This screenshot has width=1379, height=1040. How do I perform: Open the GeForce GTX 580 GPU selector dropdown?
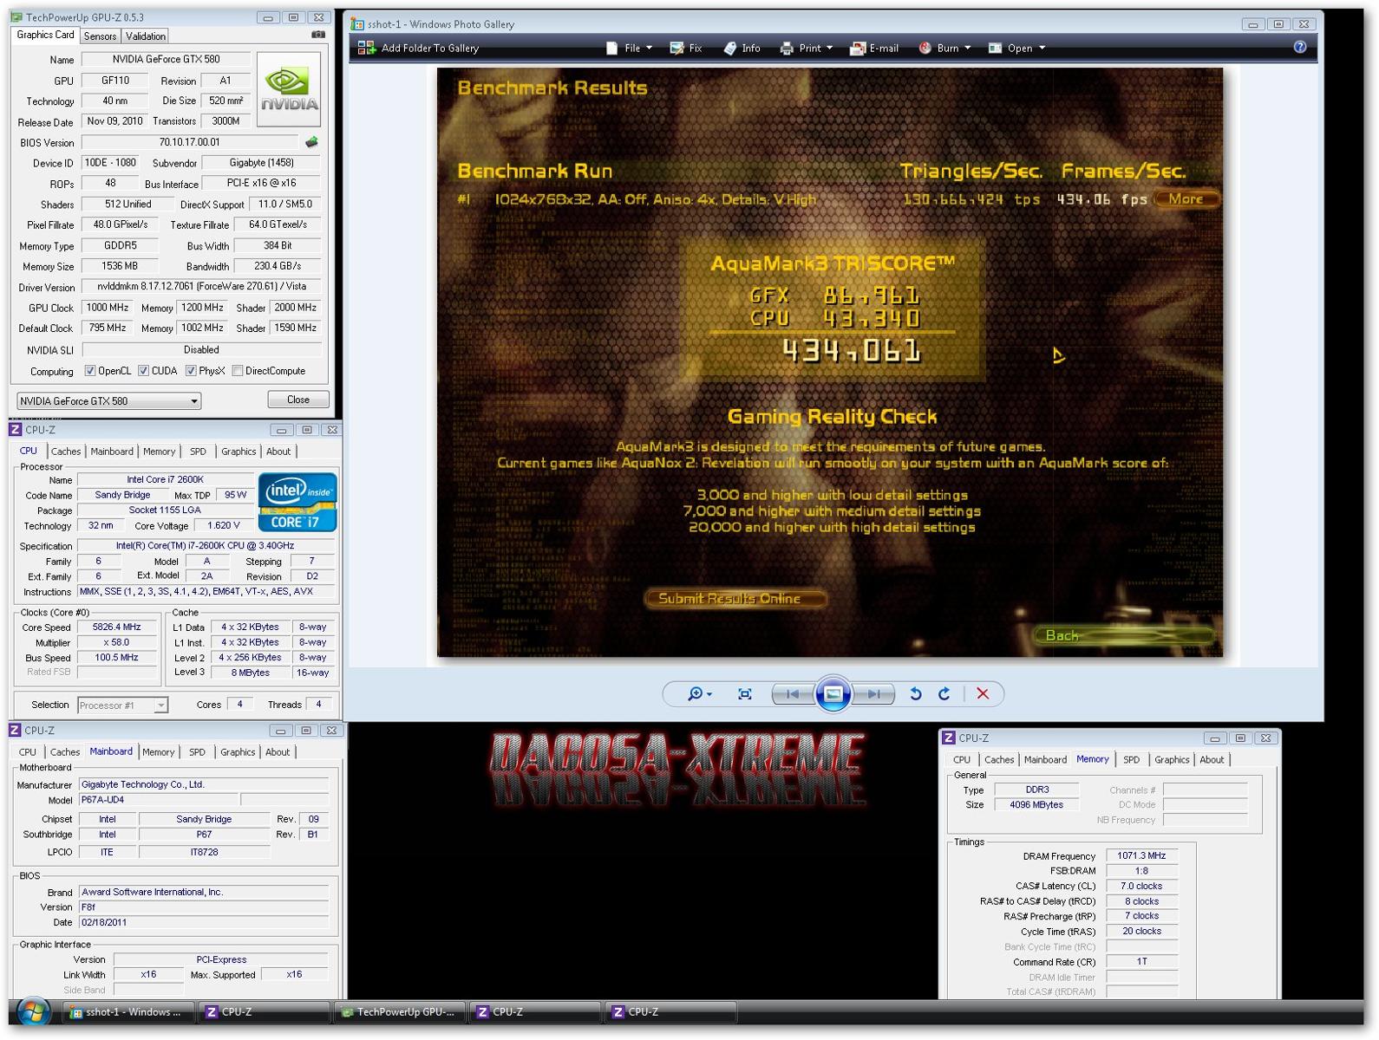coord(109,401)
